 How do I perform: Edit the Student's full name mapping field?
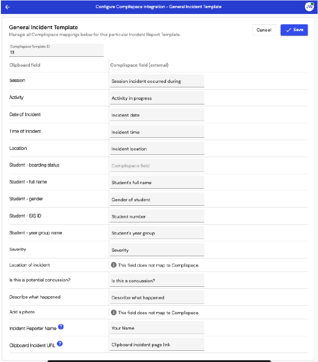tap(157, 182)
